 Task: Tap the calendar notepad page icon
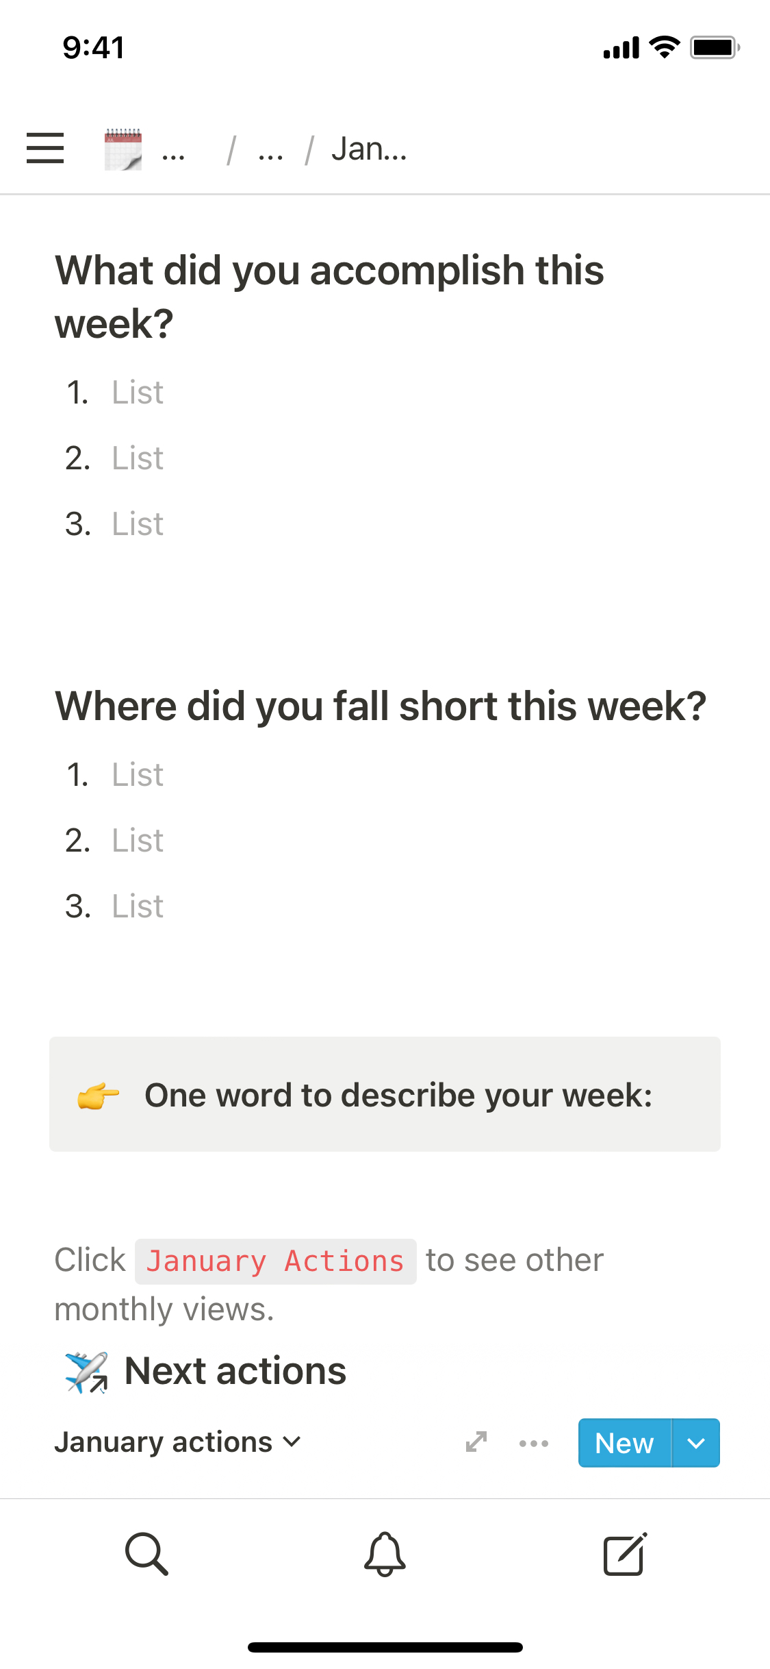[x=123, y=149]
